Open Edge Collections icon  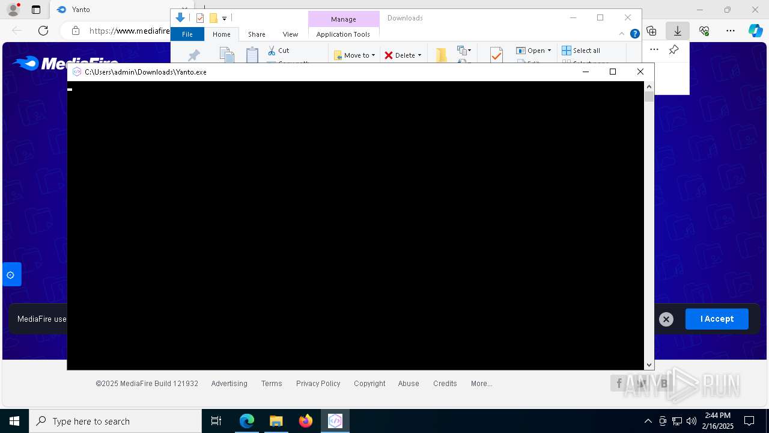click(651, 31)
